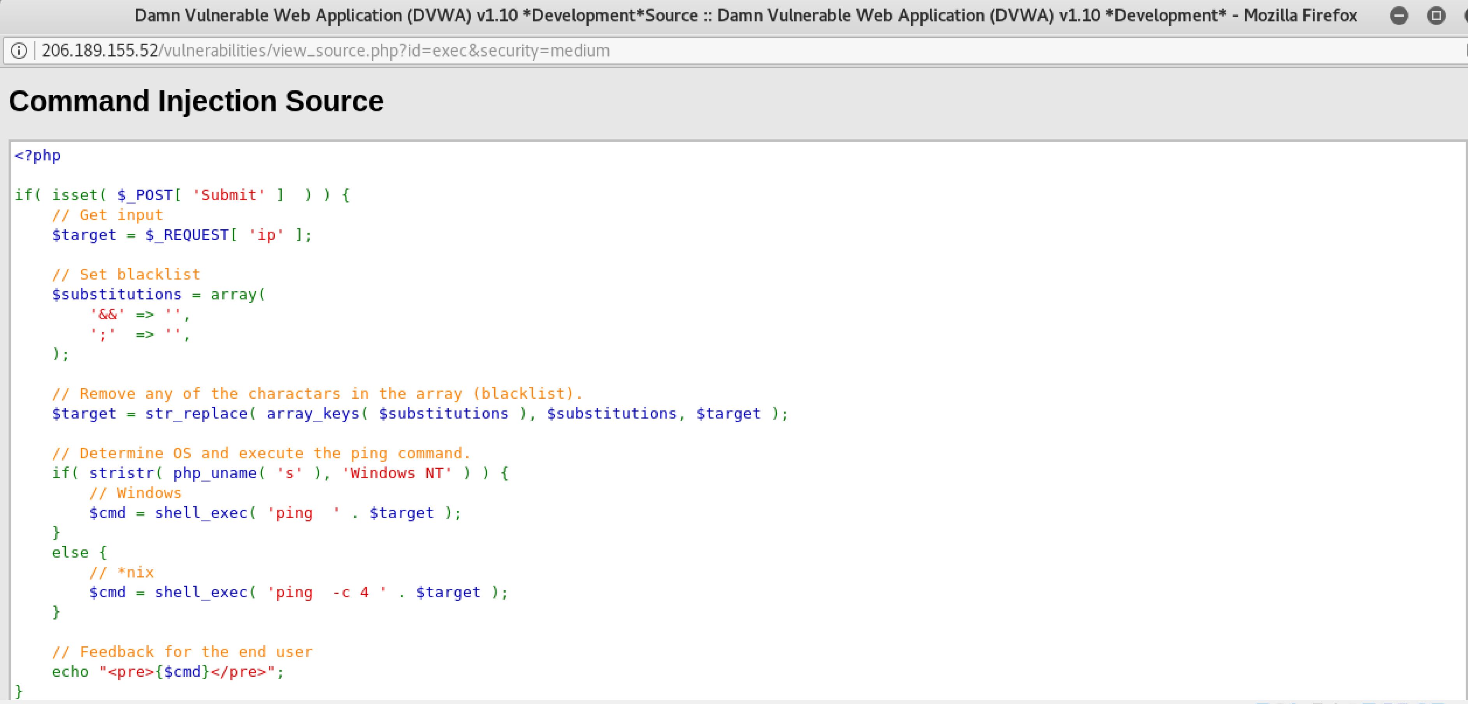Click the '// Determine OS and execute' comment
Image resolution: width=1468 pixels, height=704 pixels.
pyautogui.click(x=262, y=453)
